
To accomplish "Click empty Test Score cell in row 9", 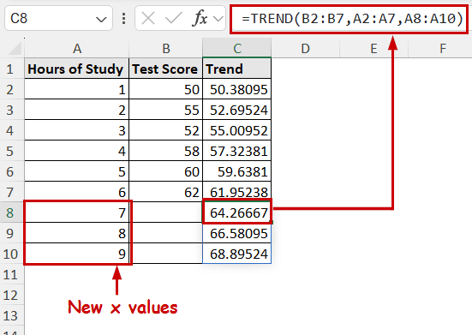I will click(x=166, y=233).
